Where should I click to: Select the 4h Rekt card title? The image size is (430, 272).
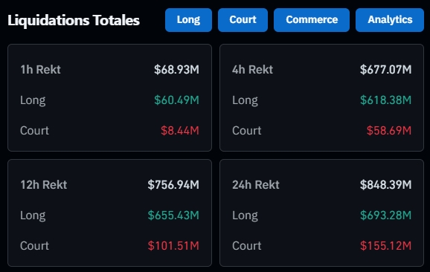click(253, 70)
